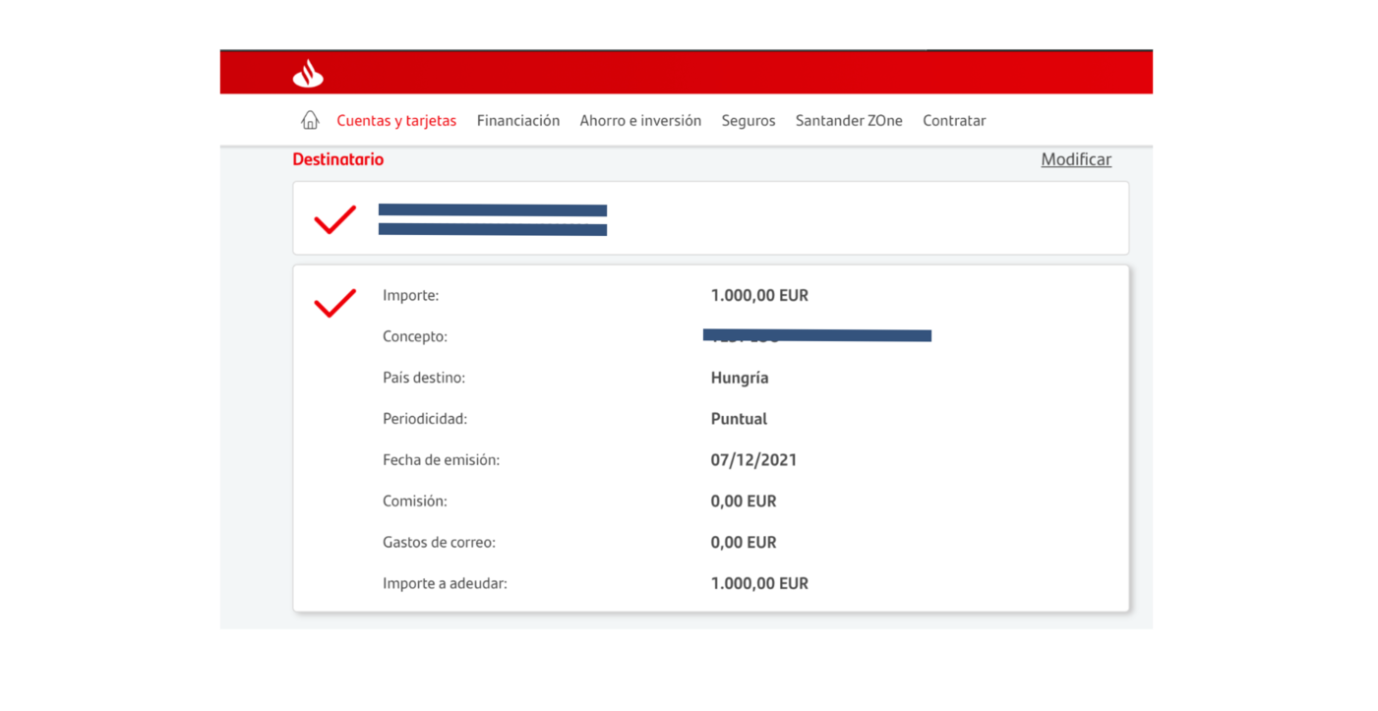Image resolution: width=1378 pixels, height=711 pixels.
Task: Open the Cuentas y tarjetas section
Action: click(x=396, y=120)
